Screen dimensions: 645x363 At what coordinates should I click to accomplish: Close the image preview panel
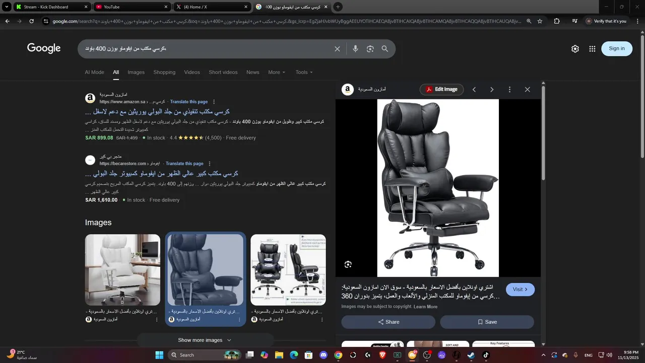527,90
